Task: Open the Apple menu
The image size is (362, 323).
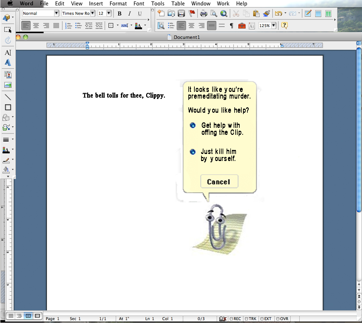Action: tap(10, 3)
